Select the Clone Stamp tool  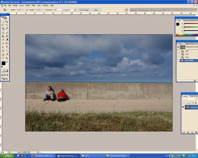(x=3, y=36)
